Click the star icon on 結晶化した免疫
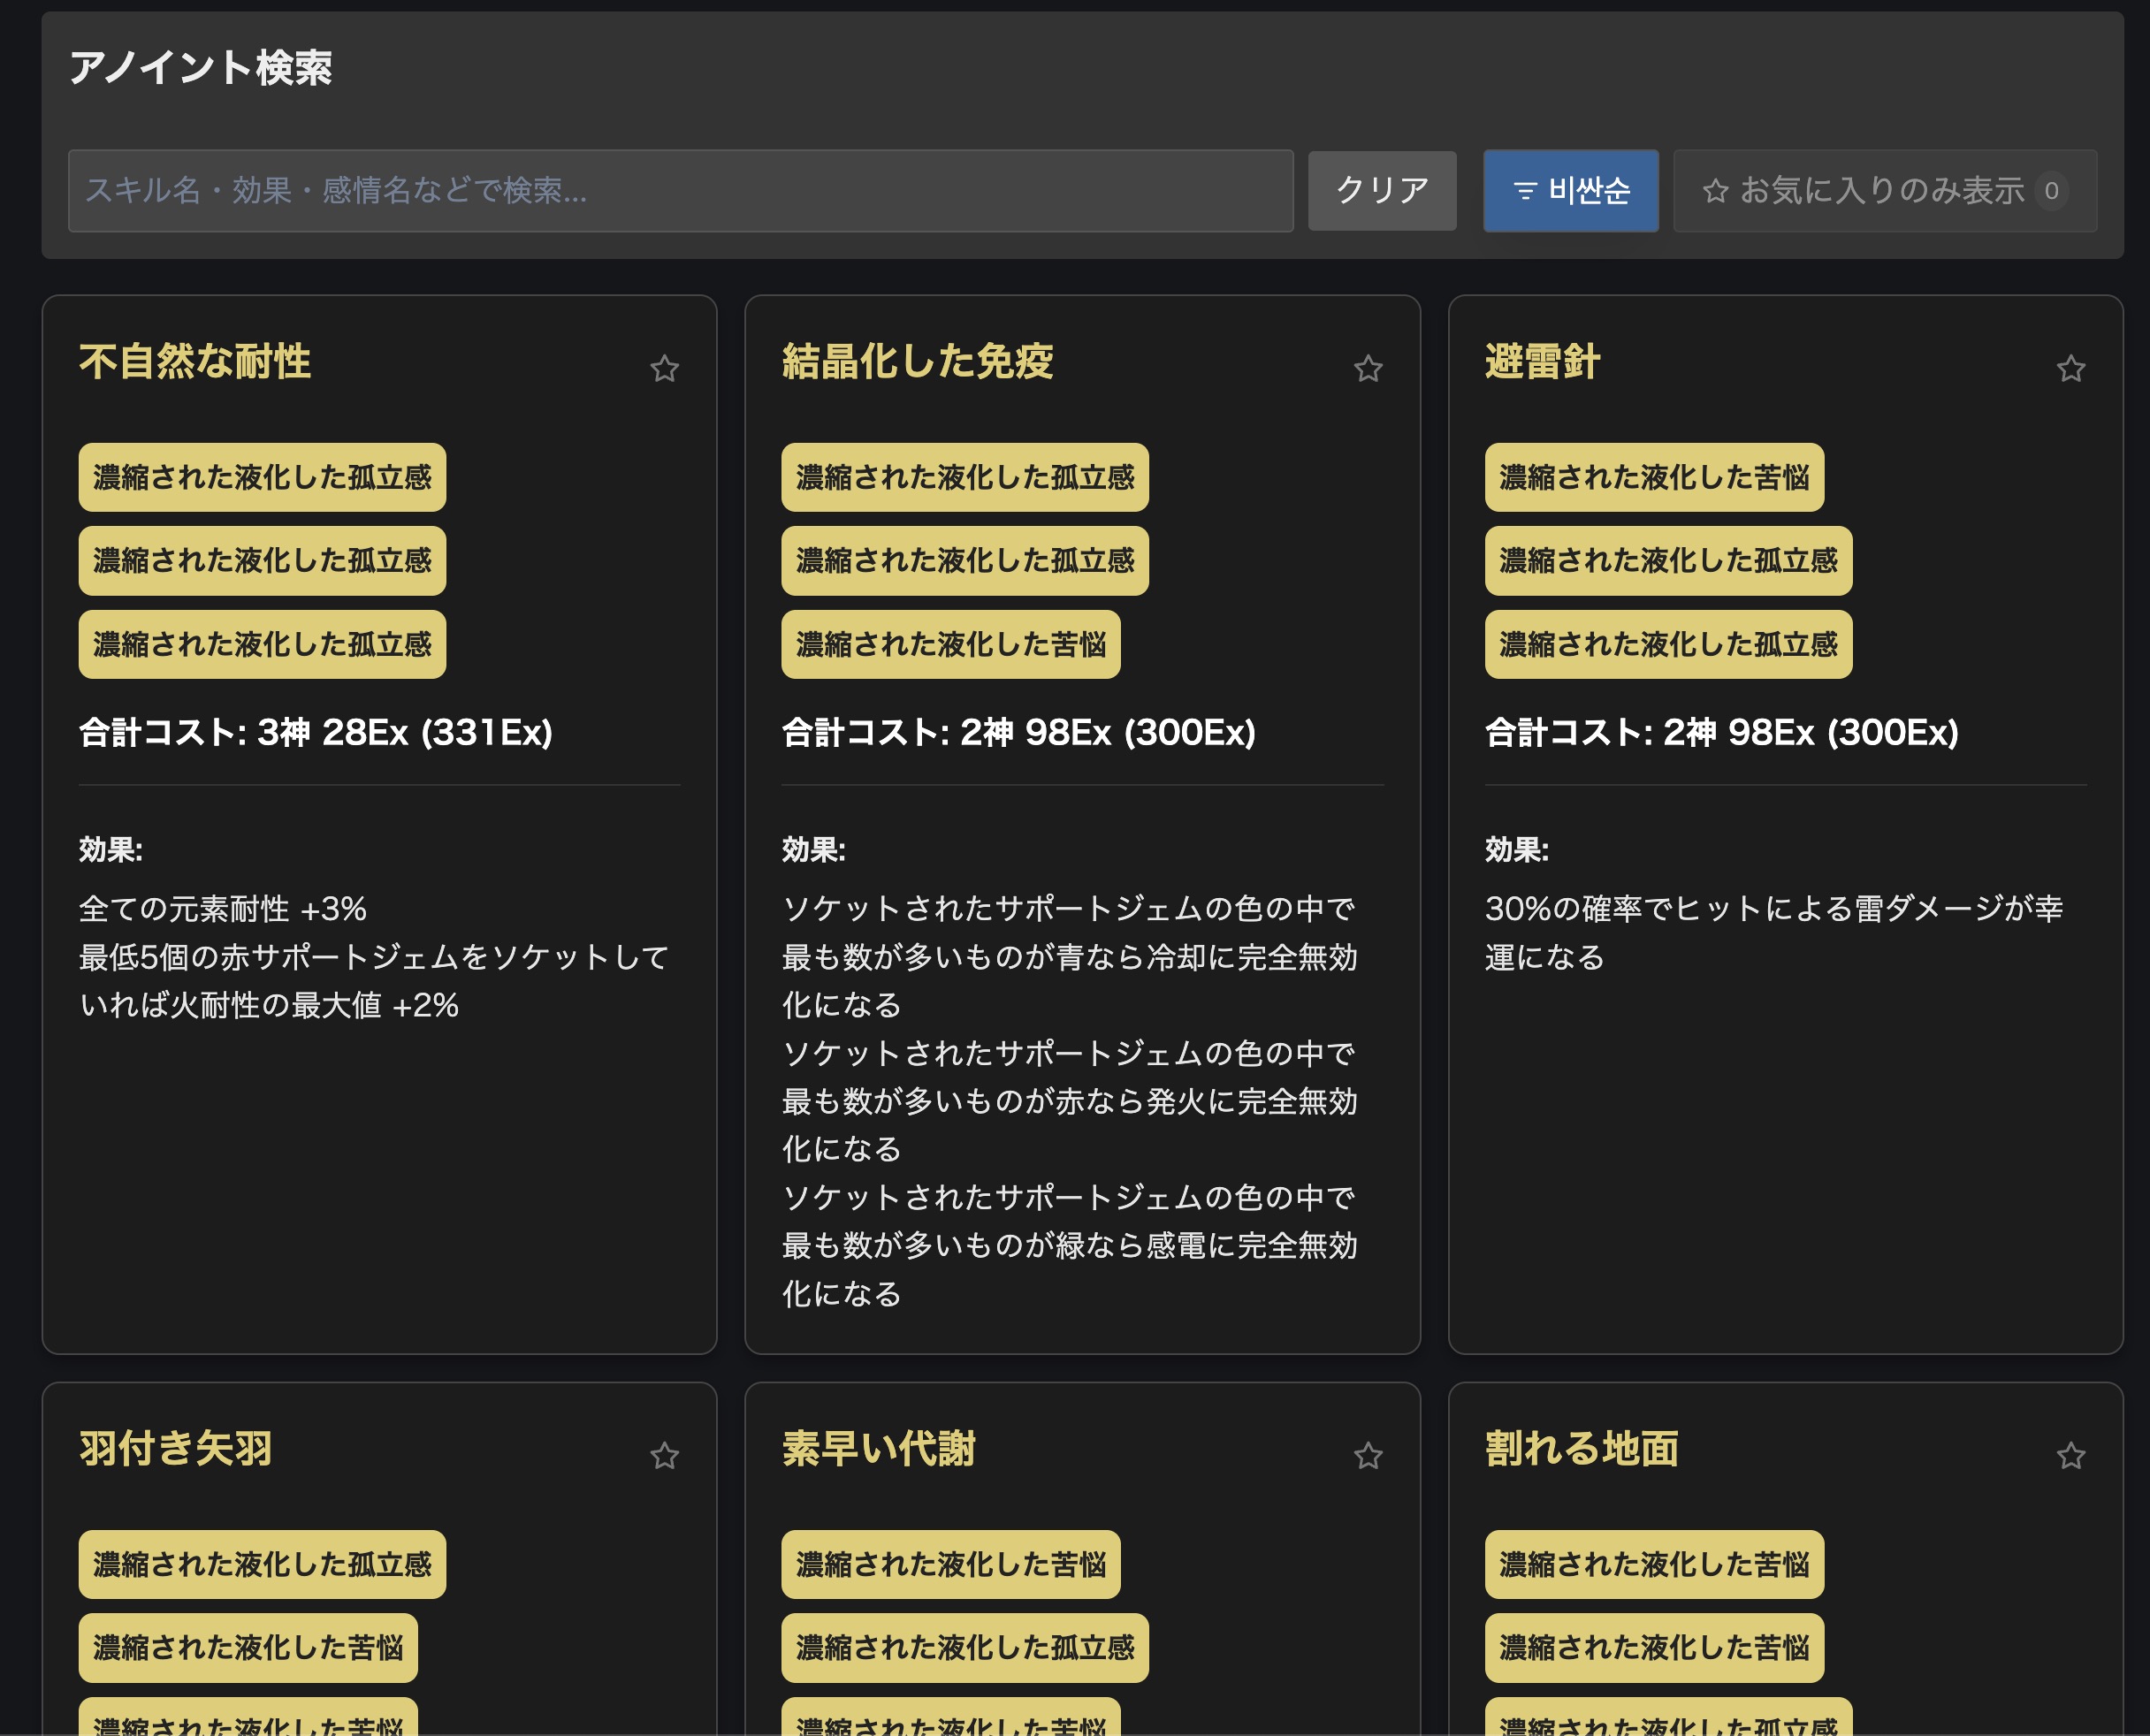 pyautogui.click(x=1369, y=369)
